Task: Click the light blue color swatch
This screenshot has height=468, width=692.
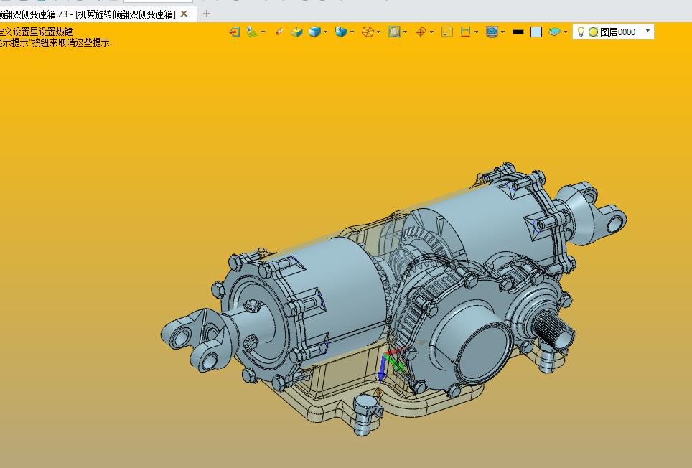Action: tap(536, 32)
